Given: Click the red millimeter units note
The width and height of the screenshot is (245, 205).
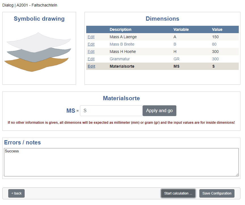Looking at the screenshot, I should coord(121,123).
